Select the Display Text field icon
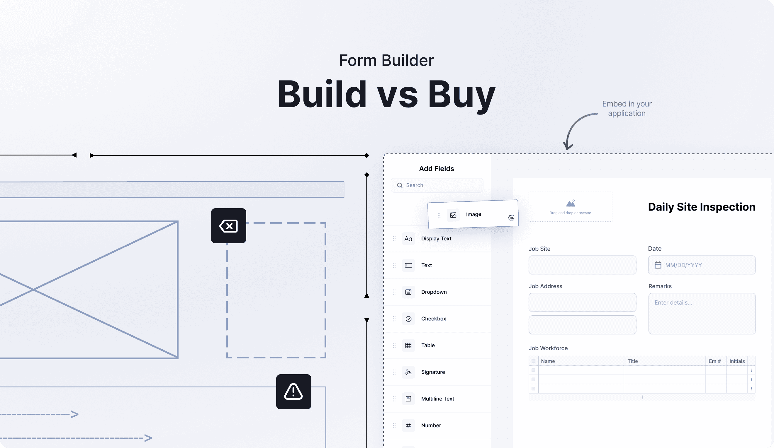This screenshot has width=774, height=448. 408,238
